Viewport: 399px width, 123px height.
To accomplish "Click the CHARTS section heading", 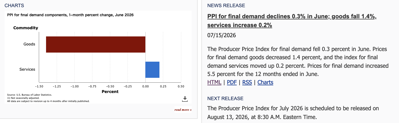I will pyautogui.click(x=14, y=6).
